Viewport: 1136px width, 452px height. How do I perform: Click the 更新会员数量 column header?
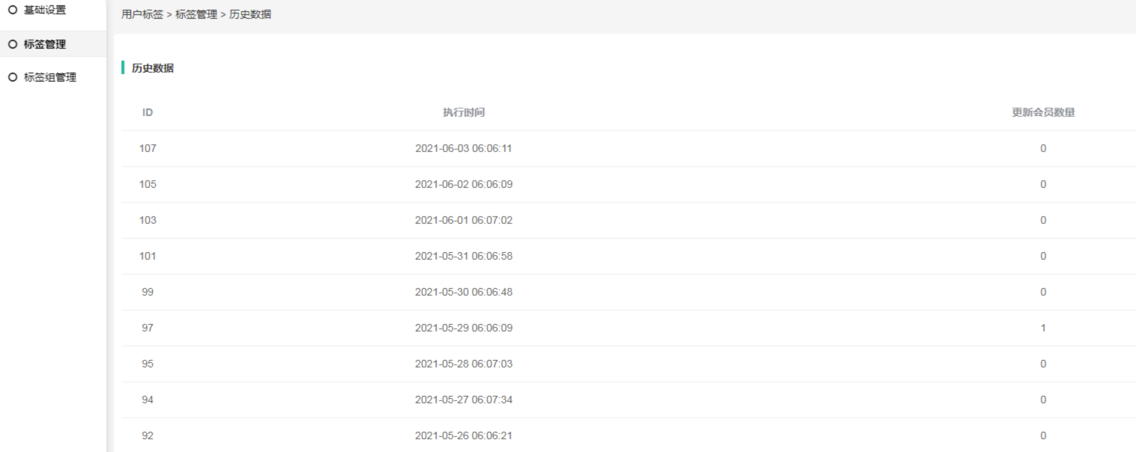tap(1043, 112)
